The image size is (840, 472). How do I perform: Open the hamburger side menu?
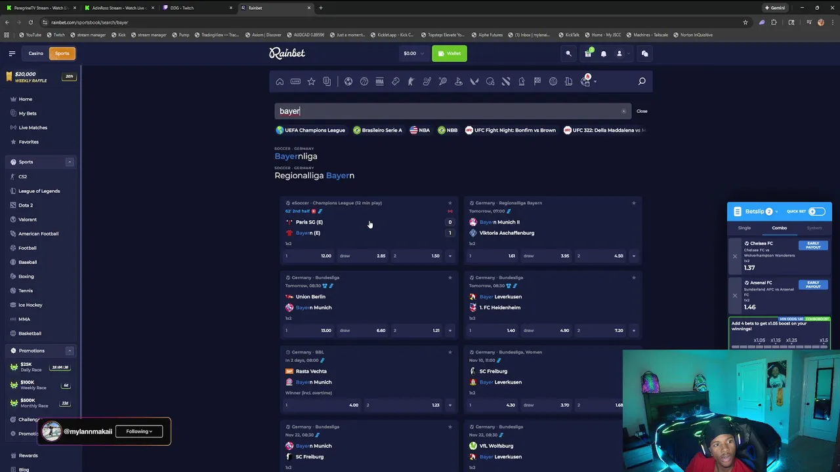[x=12, y=53]
